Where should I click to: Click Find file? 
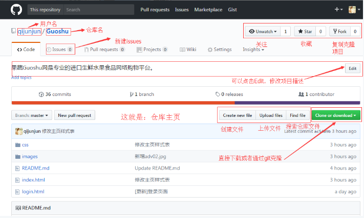point(297,115)
